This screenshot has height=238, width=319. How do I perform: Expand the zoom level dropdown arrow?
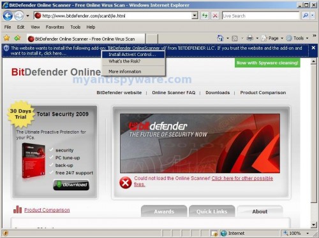pos(308,234)
